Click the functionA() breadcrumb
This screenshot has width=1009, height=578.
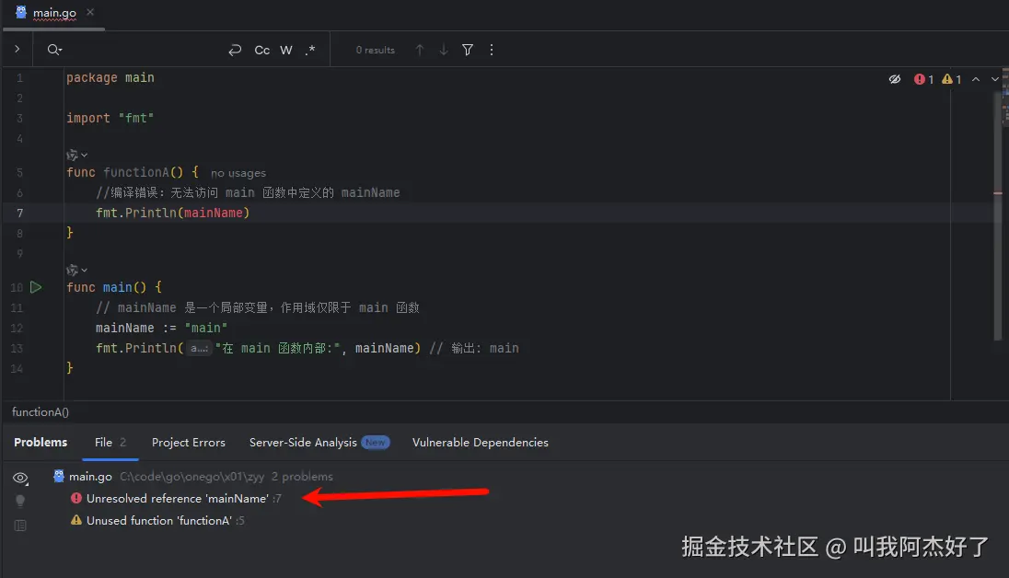click(40, 412)
